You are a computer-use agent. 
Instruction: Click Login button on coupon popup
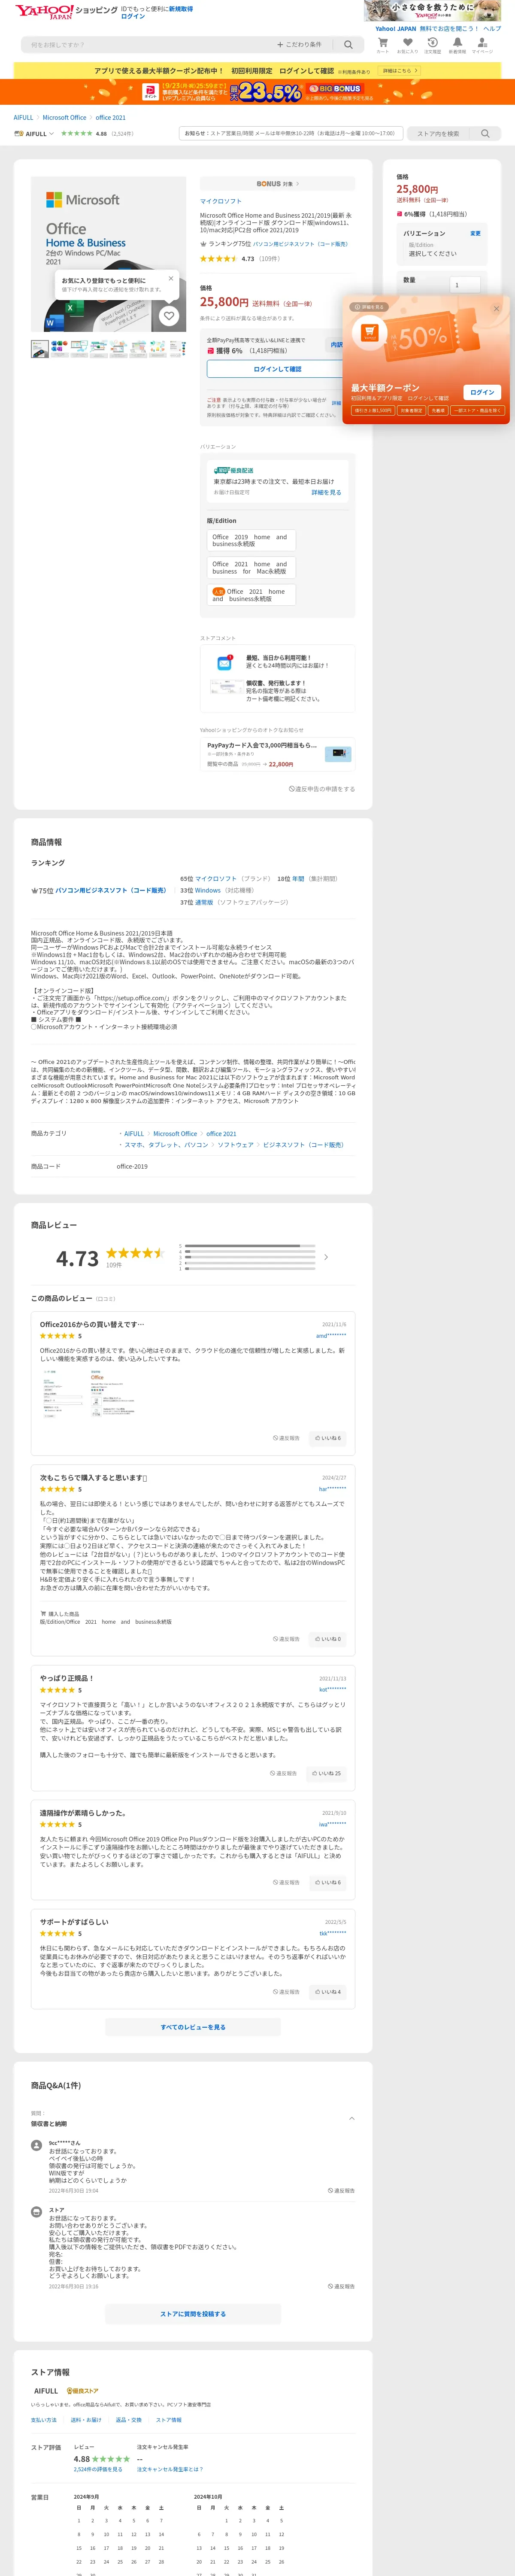tap(482, 392)
